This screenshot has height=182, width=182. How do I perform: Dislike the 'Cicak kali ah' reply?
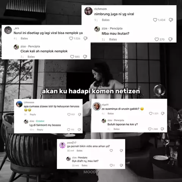pyautogui.click(x=85, y=57)
